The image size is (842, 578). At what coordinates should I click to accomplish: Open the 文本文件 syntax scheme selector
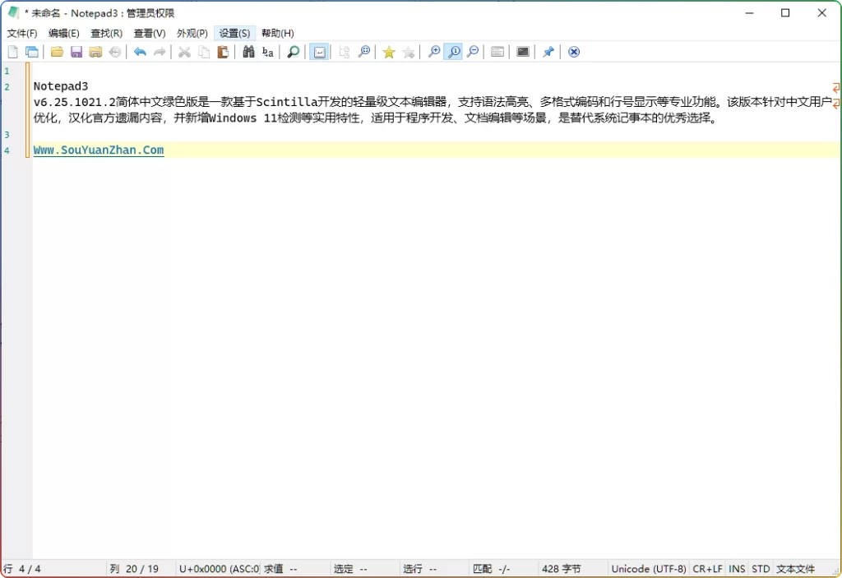pos(795,568)
